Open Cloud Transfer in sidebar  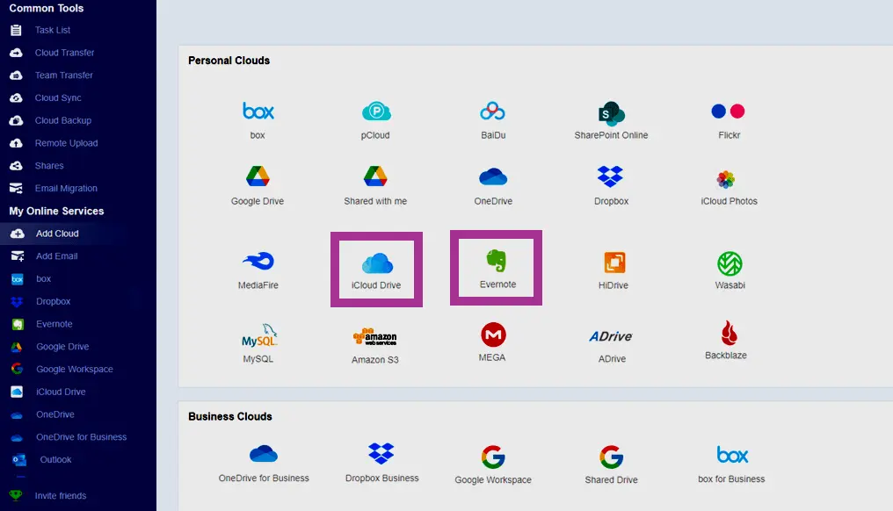[64, 53]
